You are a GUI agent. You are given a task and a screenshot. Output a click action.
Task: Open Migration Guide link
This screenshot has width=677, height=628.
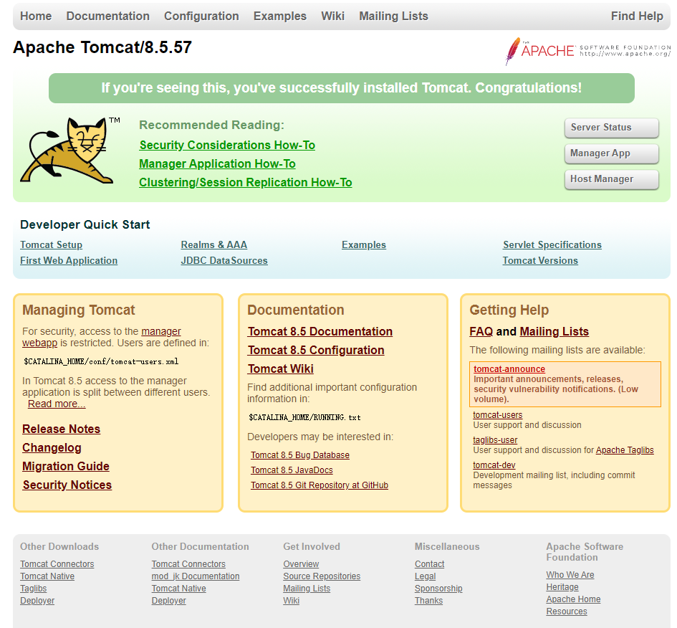pyautogui.click(x=66, y=467)
